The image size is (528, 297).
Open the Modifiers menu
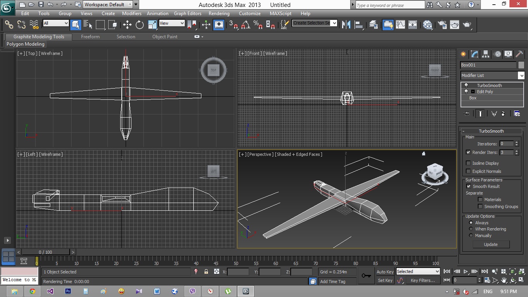point(132,13)
